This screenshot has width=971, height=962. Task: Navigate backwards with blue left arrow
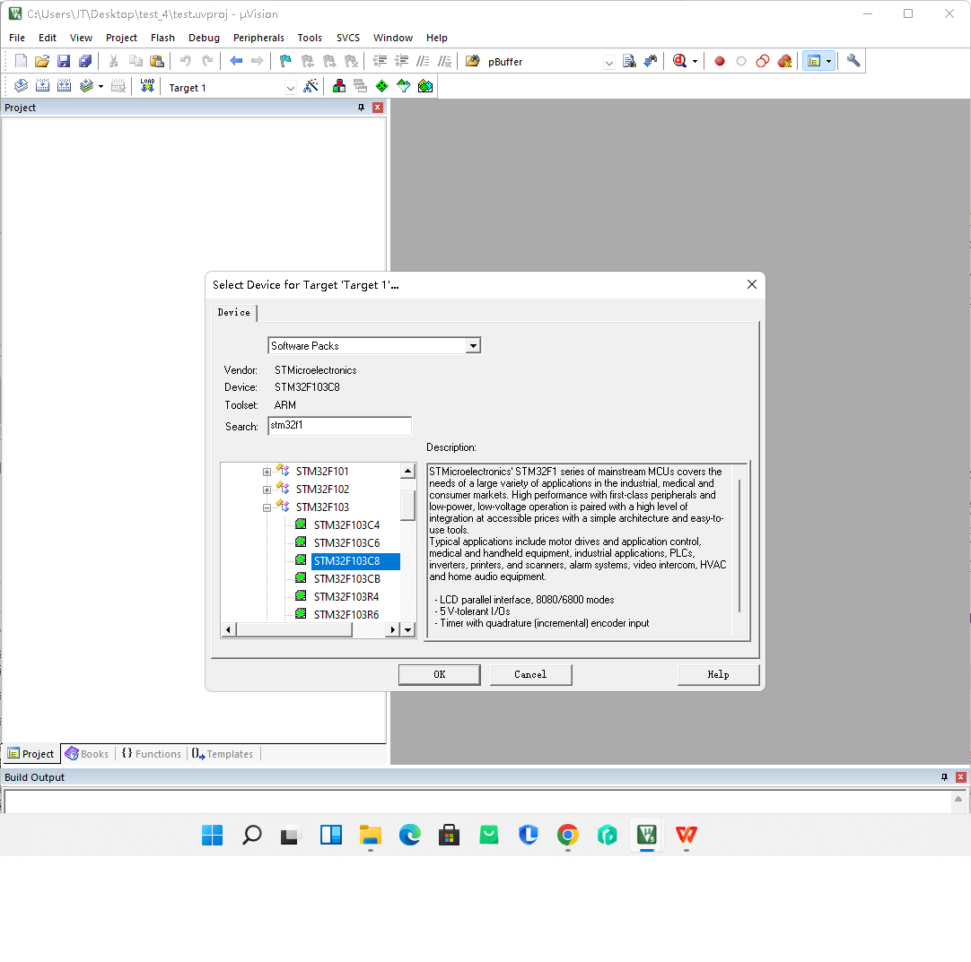(236, 61)
